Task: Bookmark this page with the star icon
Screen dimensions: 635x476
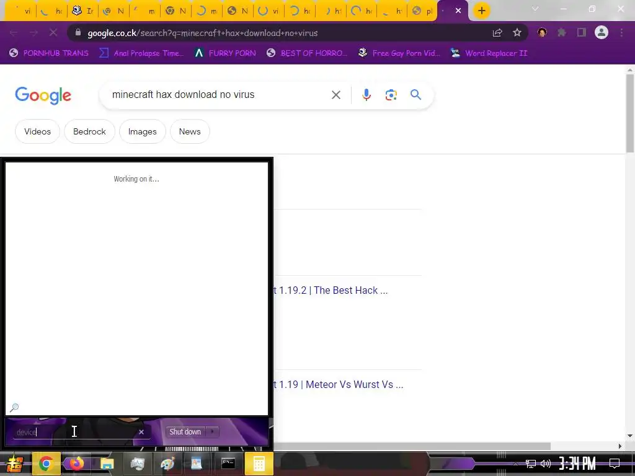Action: (x=517, y=33)
